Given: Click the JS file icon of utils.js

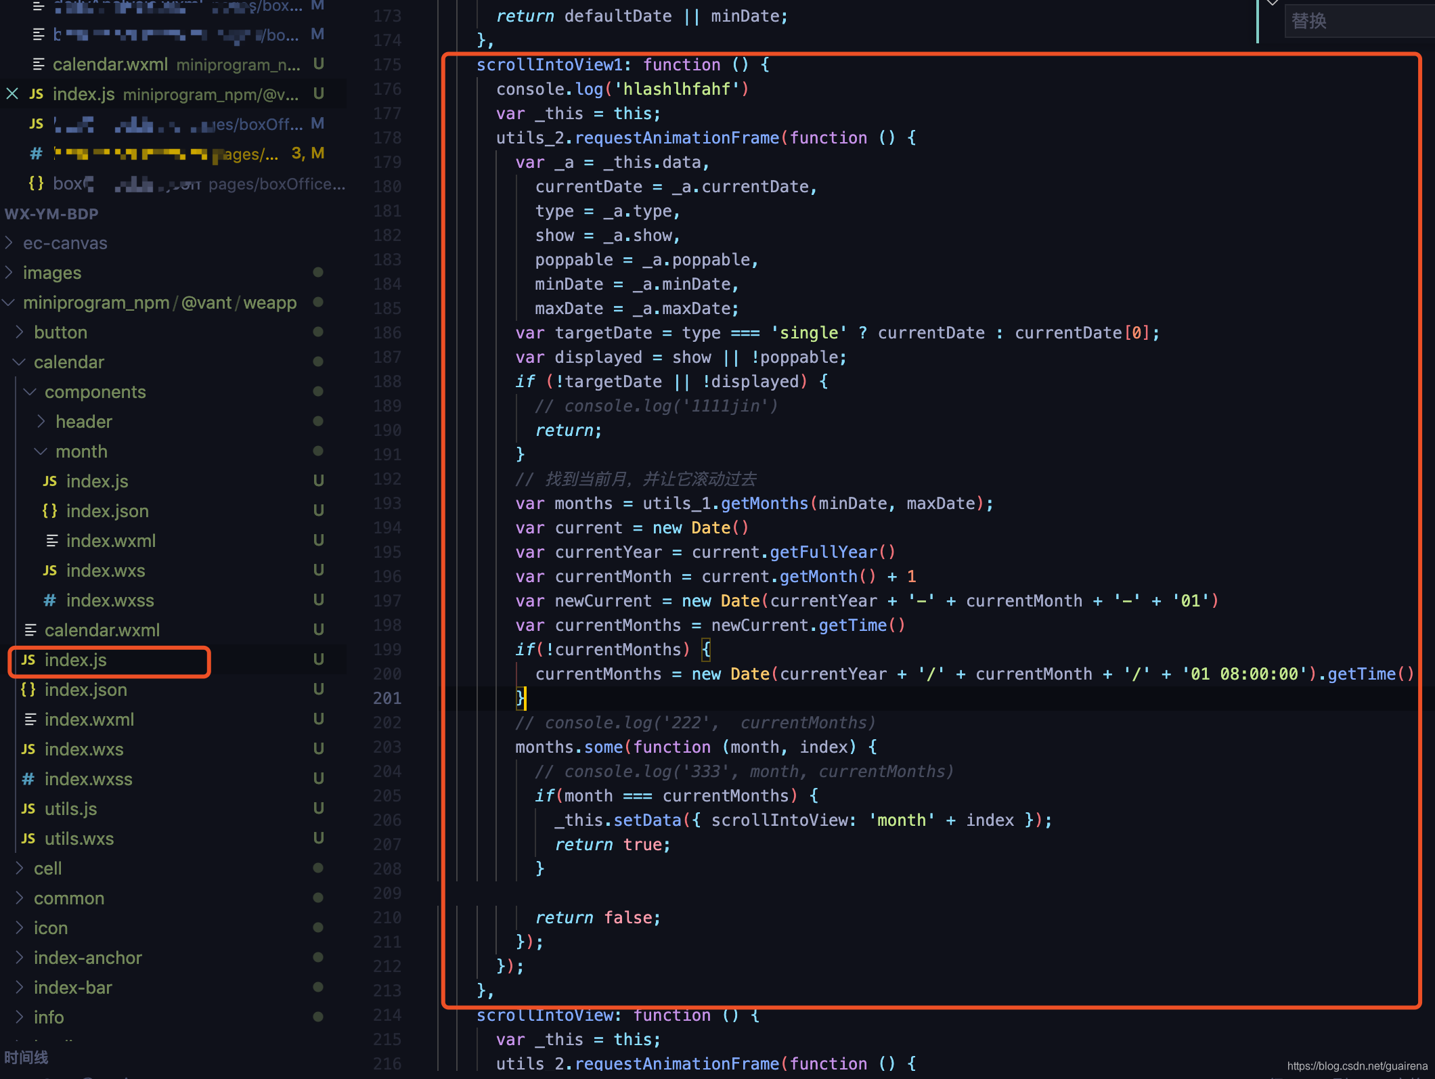Looking at the screenshot, I should [x=28, y=809].
